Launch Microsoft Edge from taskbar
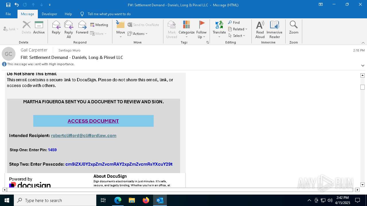The width and height of the screenshot is (367, 206). [118, 200]
